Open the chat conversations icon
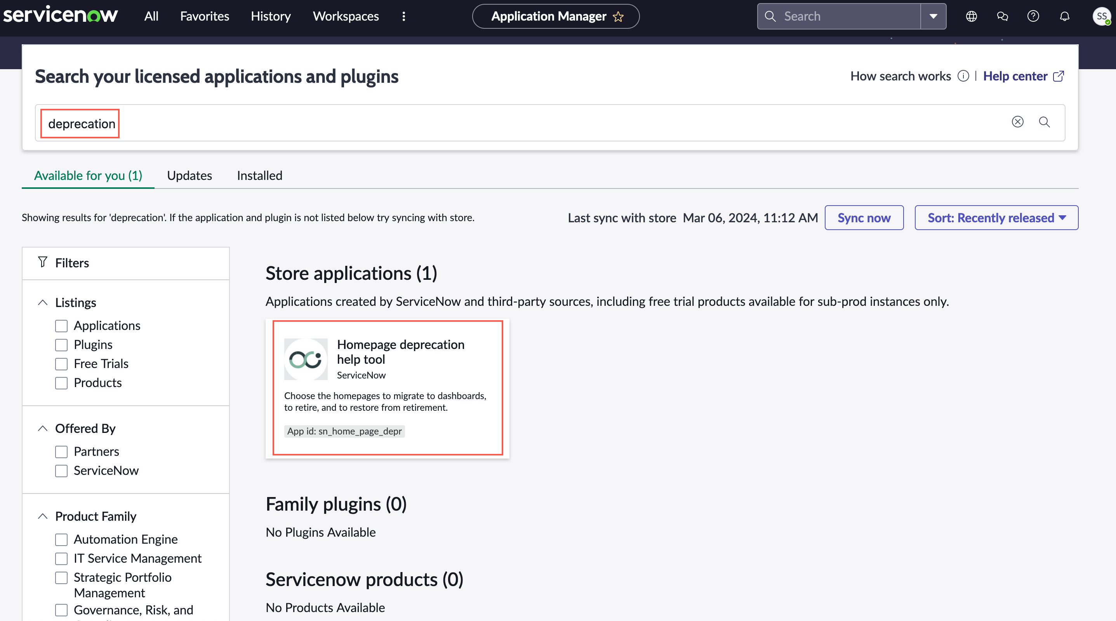The image size is (1116, 621). (x=1002, y=16)
